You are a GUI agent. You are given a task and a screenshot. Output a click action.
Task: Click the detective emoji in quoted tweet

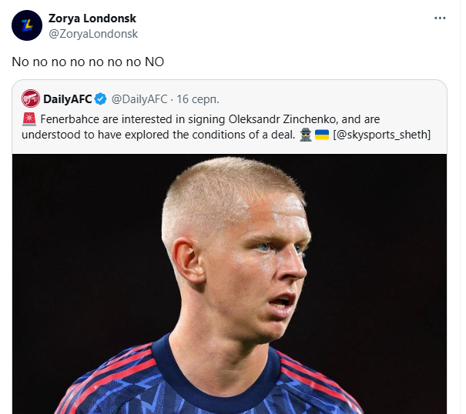point(305,135)
